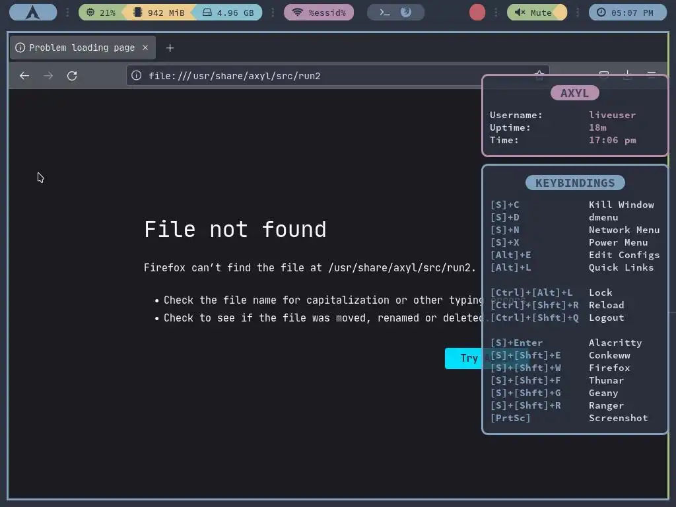This screenshot has width=676, height=507.
Task: Select the Problem loading page tab
Action: tap(82, 48)
